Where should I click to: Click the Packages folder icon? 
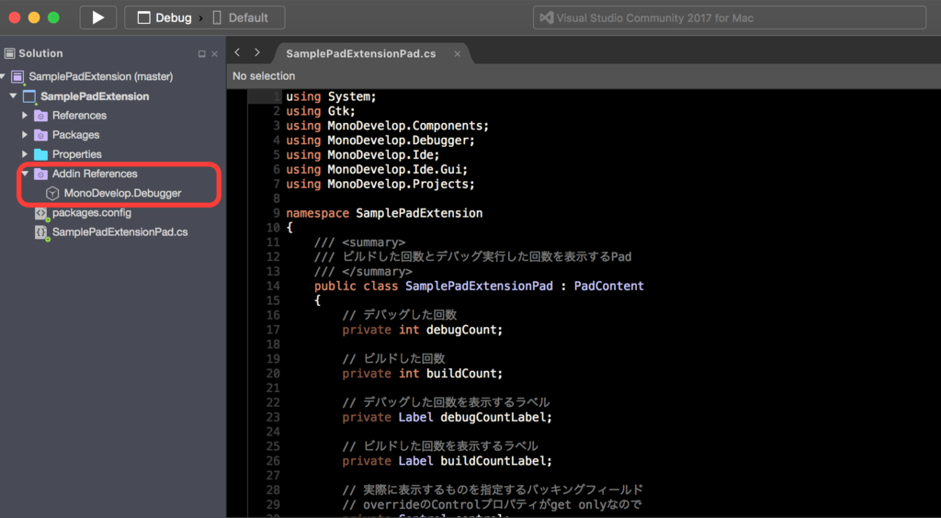coord(40,135)
